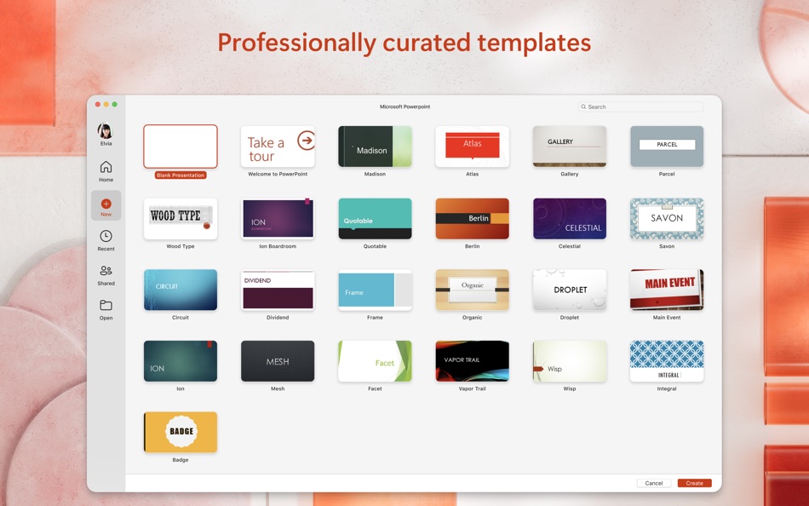Click inside the Search field
The height and width of the screenshot is (506, 809).
(640, 106)
